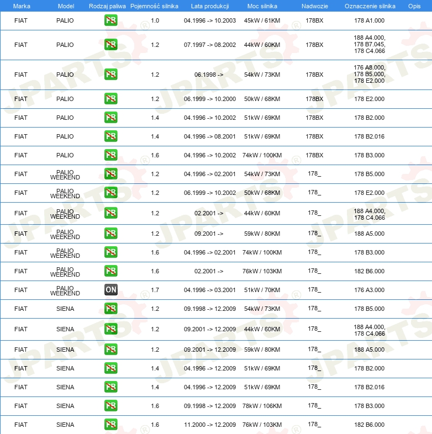Click petrol icon for Siena 182 B6.000 row
The image size is (432, 434).
point(110,425)
